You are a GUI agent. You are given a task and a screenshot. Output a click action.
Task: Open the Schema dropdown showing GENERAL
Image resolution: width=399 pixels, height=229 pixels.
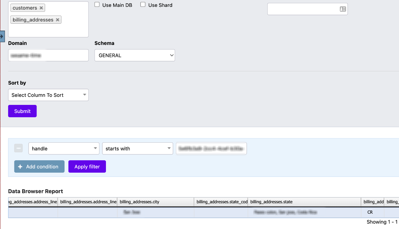pos(135,55)
